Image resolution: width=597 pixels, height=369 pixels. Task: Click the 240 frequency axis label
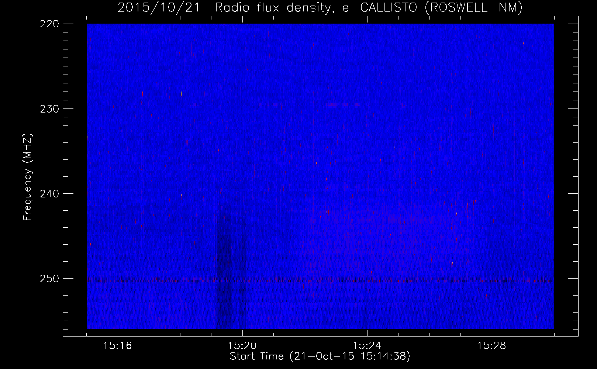pyautogui.click(x=49, y=194)
